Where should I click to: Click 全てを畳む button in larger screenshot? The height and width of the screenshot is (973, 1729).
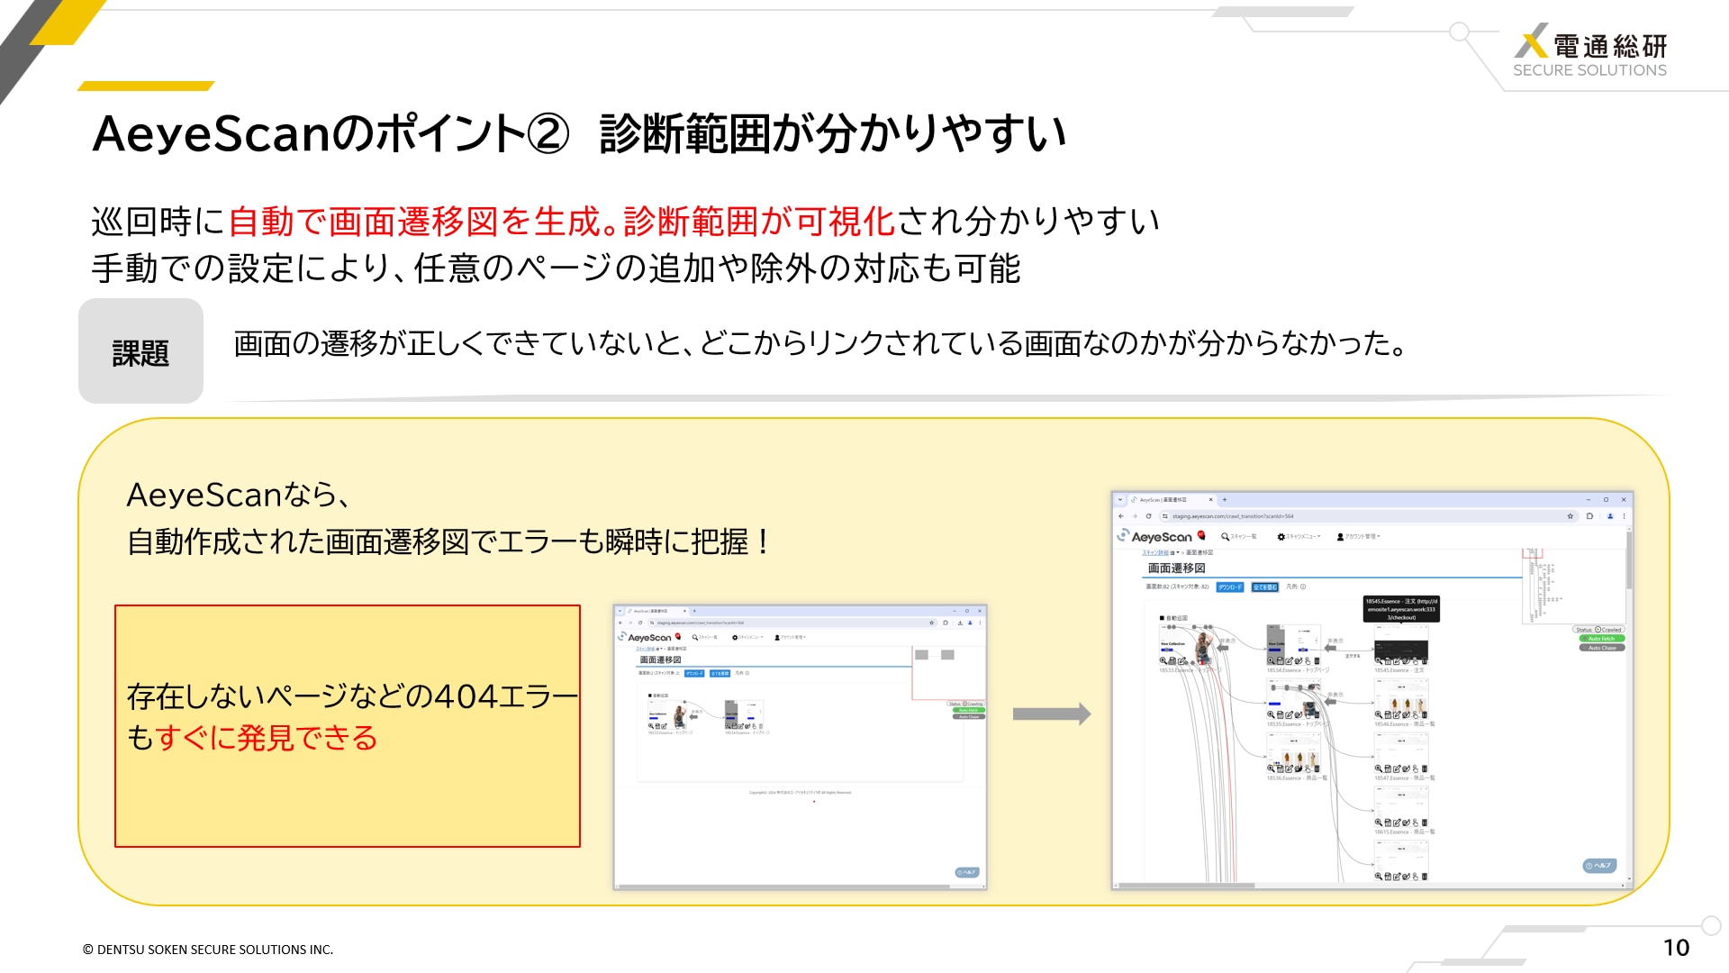(1265, 587)
